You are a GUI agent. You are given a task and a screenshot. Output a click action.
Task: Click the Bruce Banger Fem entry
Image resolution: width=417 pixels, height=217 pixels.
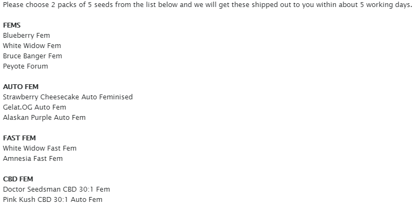pyautogui.click(x=32, y=56)
